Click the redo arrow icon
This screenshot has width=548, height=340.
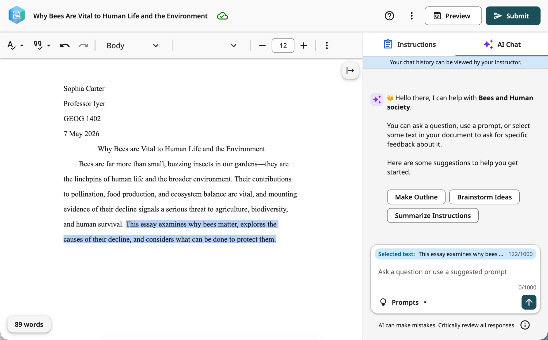(83, 46)
